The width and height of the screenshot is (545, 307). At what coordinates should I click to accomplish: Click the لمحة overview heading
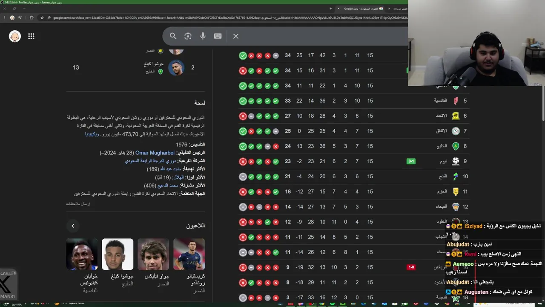pos(199,103)
